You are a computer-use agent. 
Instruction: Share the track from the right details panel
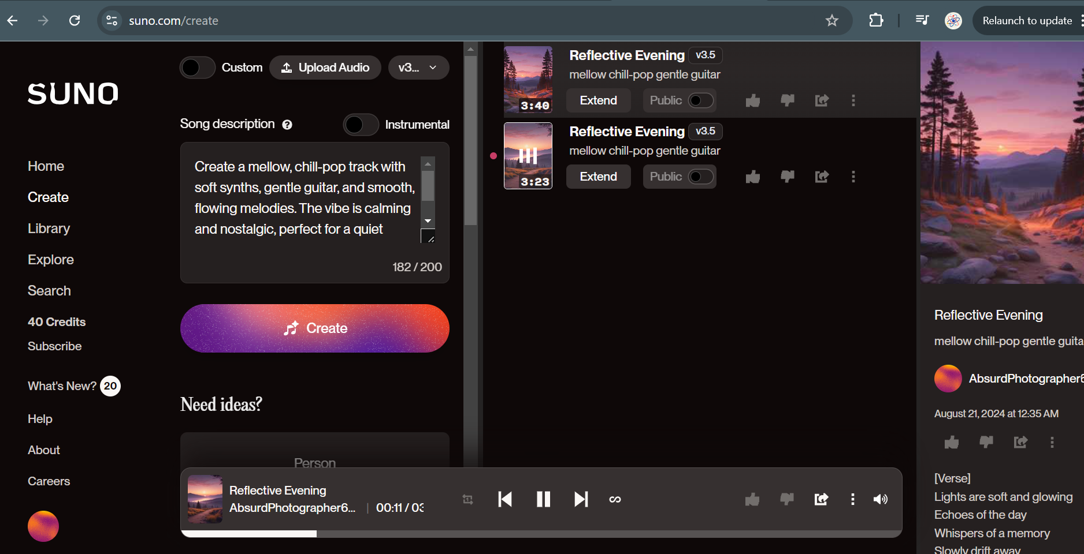1020,442
